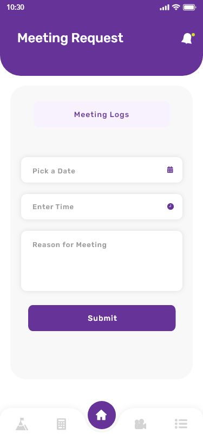Tap the calendar icon in the date field
Viewport: 203px width, 440px height.
point(170,170)
